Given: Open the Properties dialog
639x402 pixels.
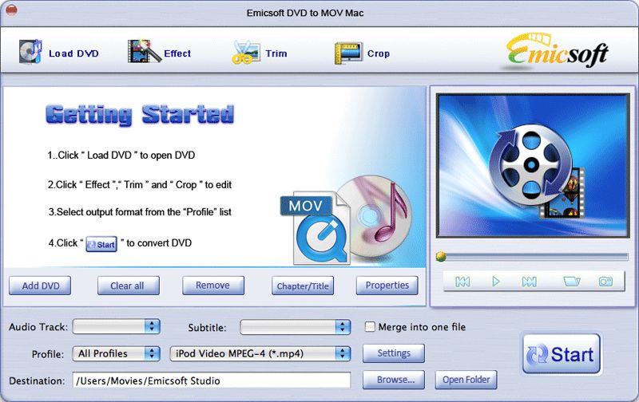Looking at the screenshot, I should [x=387, y=286].
